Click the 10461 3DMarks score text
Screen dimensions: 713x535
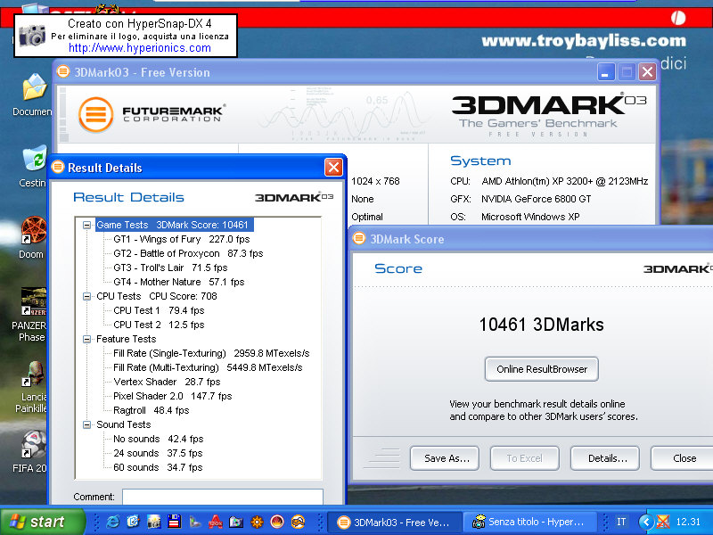coord(541,325)
